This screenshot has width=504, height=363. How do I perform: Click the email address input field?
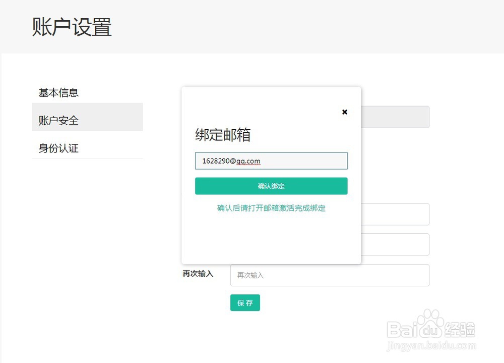click(x=271, y=161)
